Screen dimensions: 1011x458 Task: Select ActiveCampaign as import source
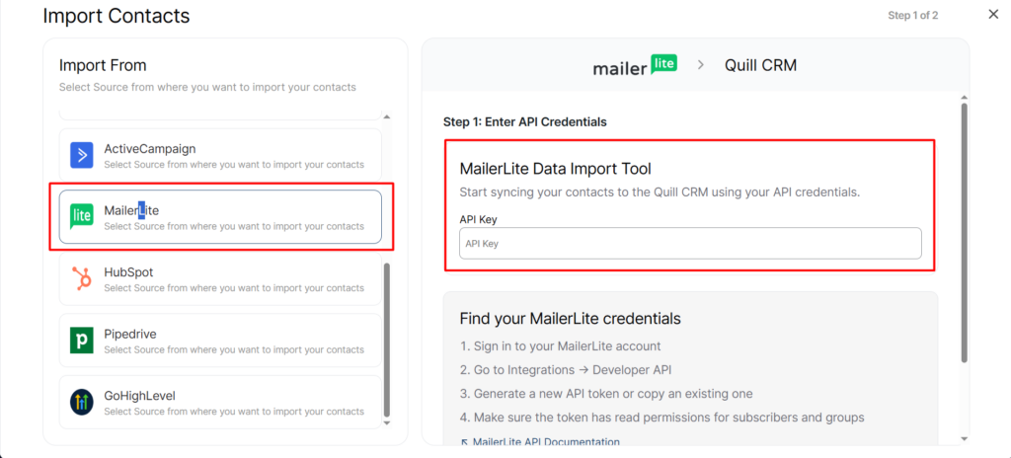click(220, 155)
